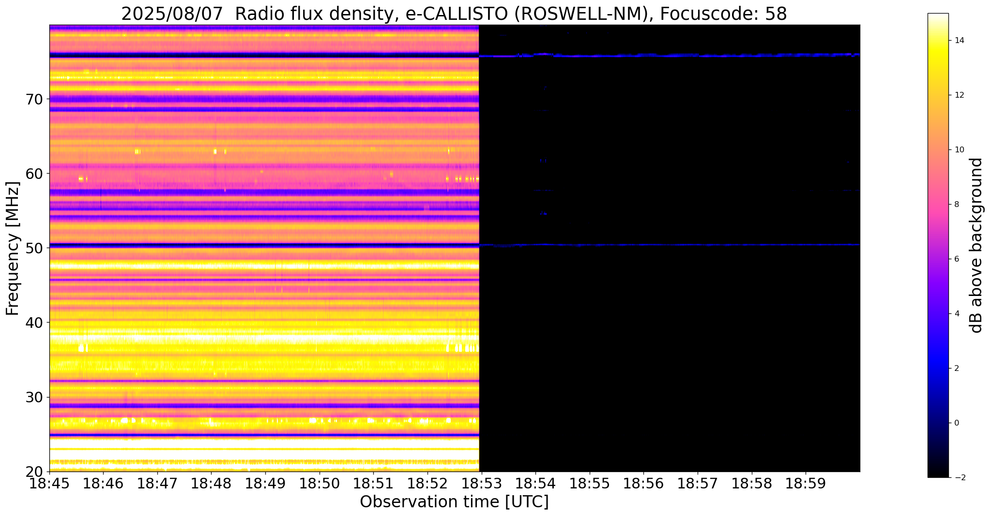The image size is (991, 516).
Task: Click the 18:49 time tick label
Action: (265, 483)
